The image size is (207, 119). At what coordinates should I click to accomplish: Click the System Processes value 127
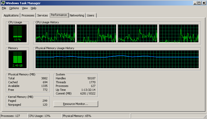[93, 86]
